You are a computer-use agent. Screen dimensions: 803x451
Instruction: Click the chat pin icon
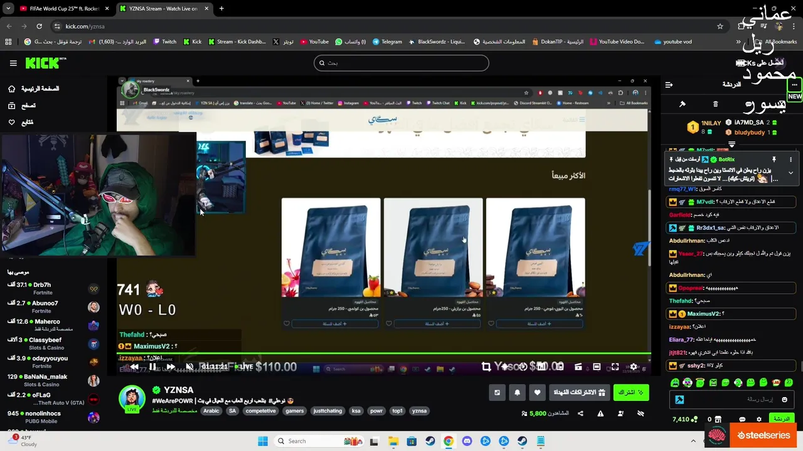tap(683, 104)
